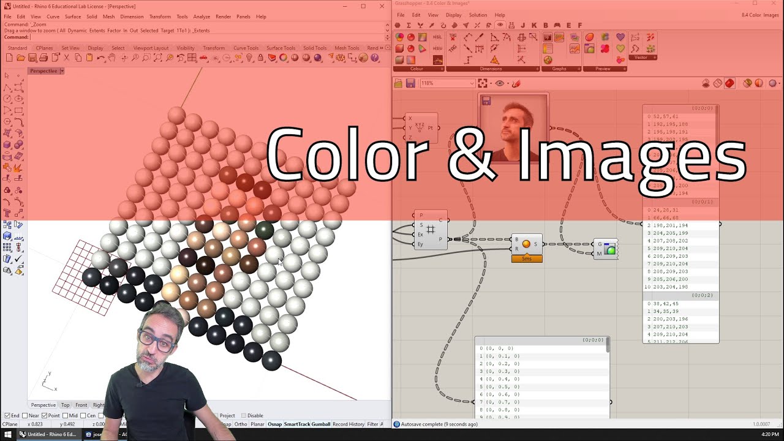The height and width of the screenshot is (441, 784).
Task: Switch to the Top viewport tab
Action: click(x=65, y=405)
